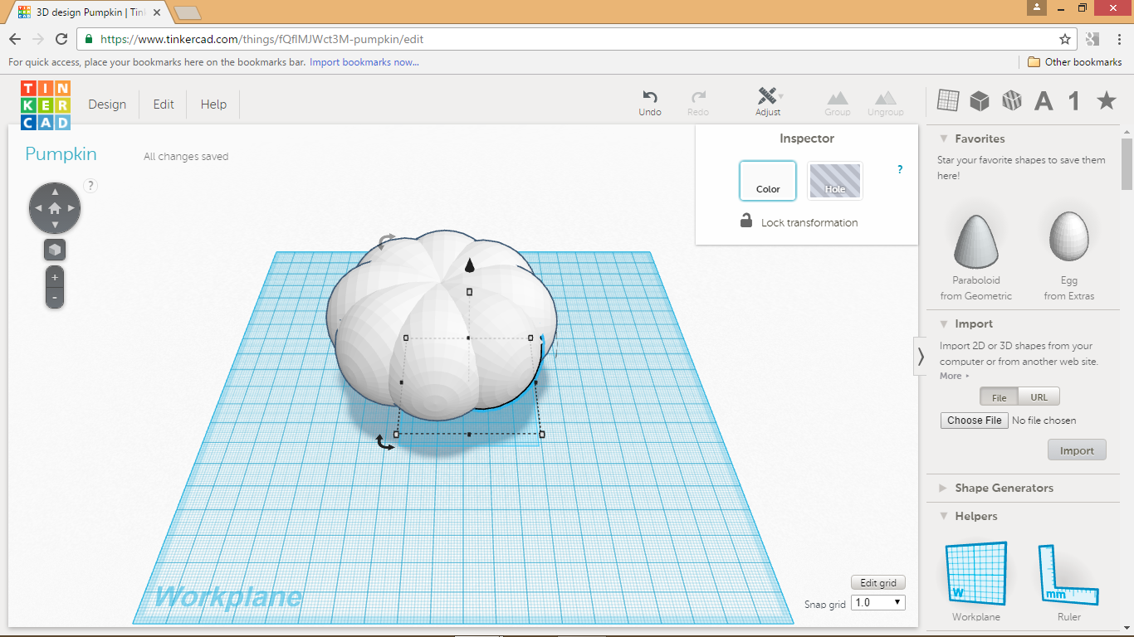The image size is (1134, 637).
Task: Select the Text tool A icon
Action: tap(1043, 100)
